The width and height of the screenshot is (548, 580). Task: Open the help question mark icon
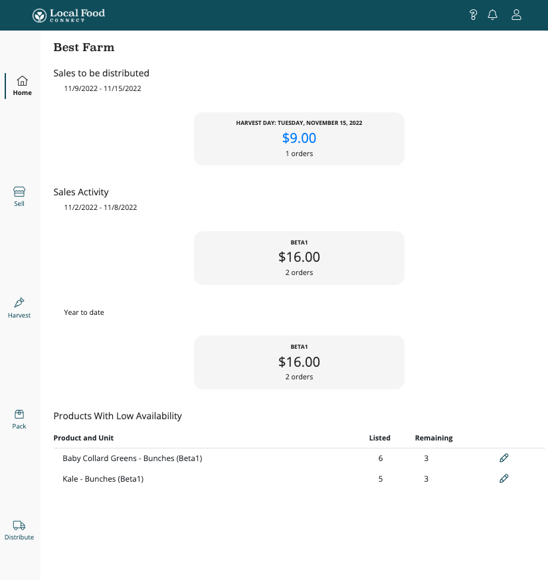(x=473, y=15)
